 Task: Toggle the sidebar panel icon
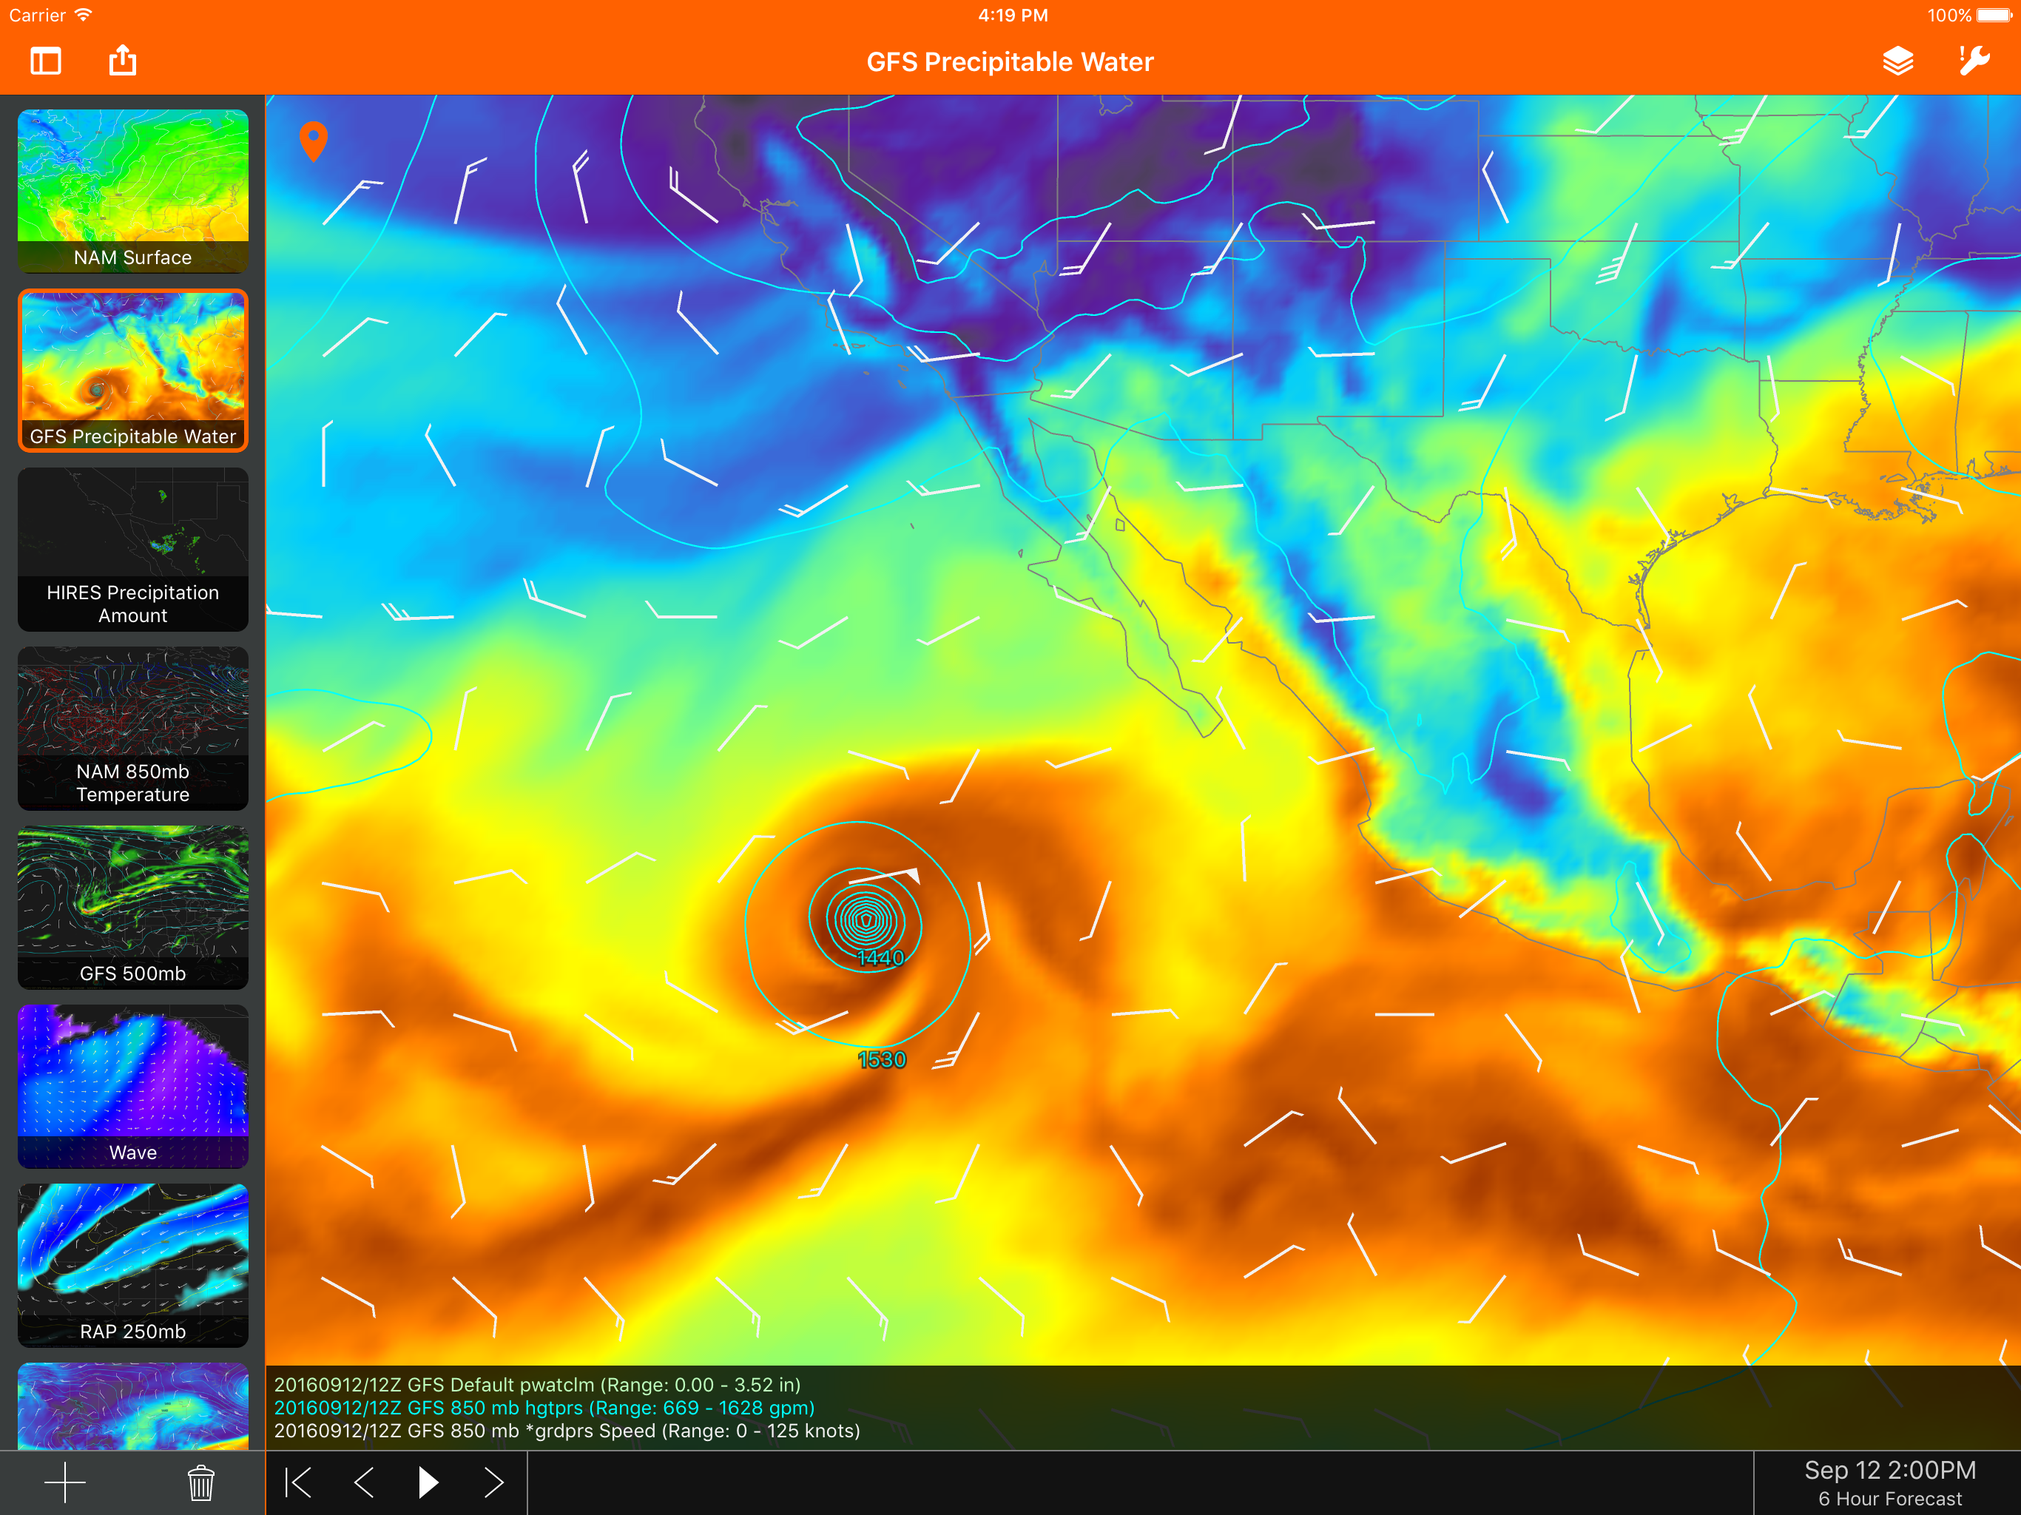coord(46,61)
